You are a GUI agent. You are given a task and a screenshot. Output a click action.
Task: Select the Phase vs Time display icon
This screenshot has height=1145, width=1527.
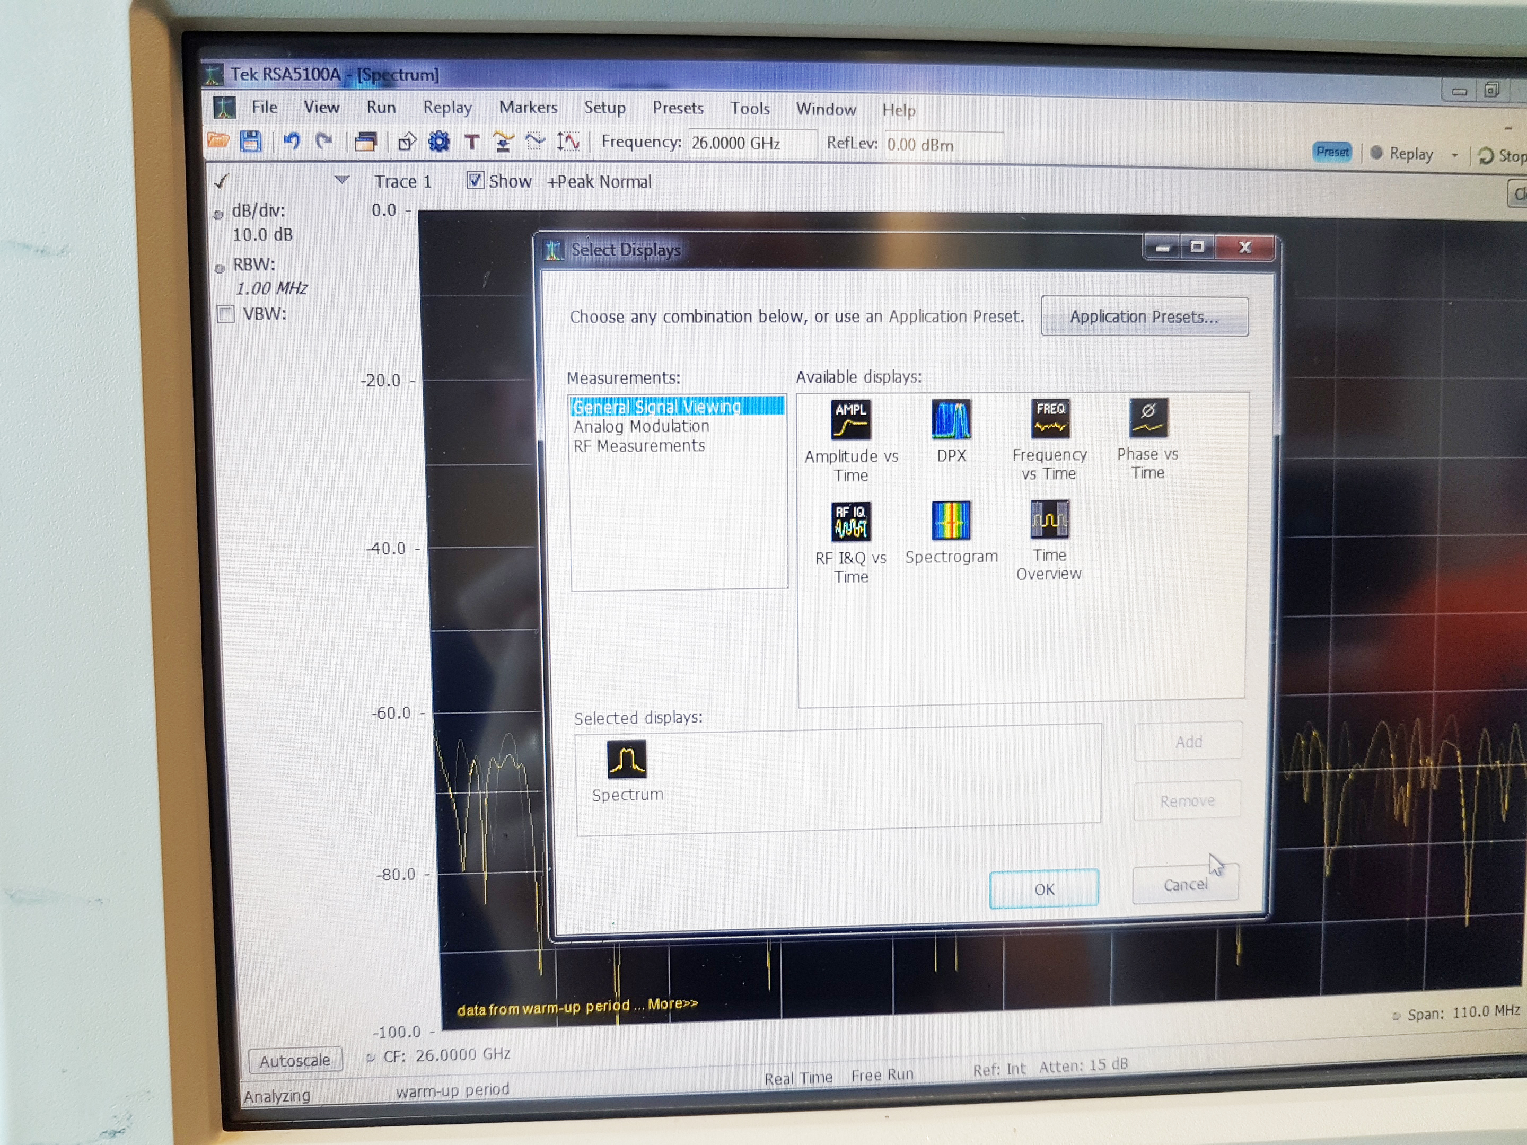click(x=1148, y=418)
